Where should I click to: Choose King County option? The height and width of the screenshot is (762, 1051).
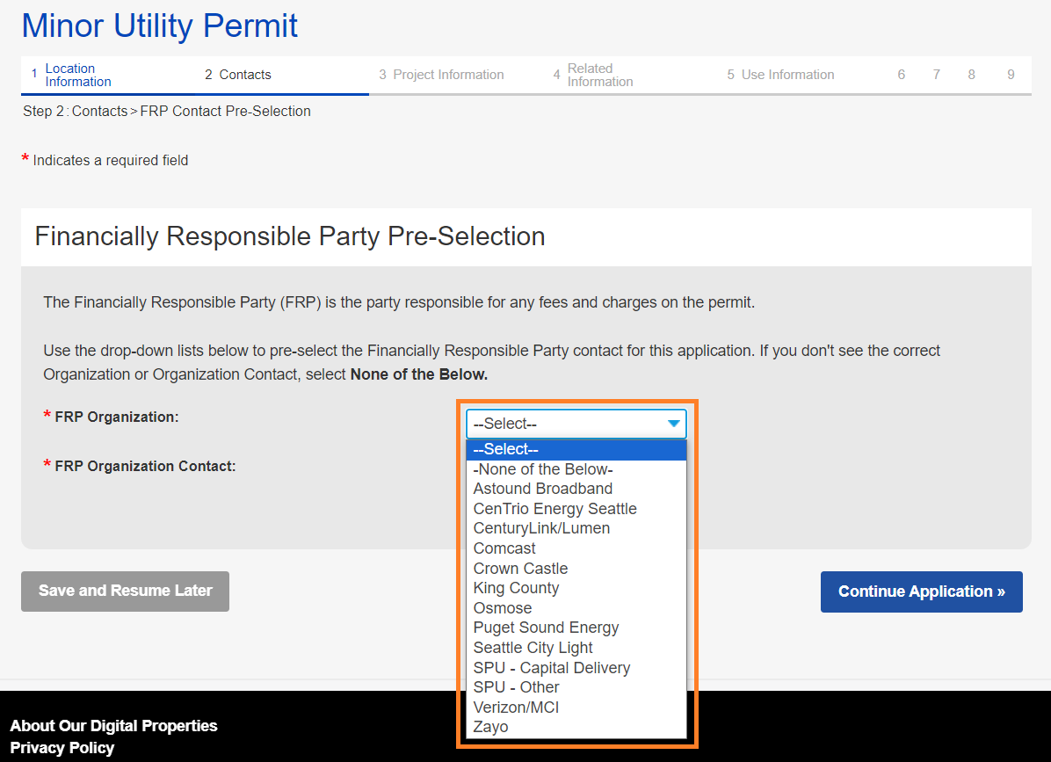(x=516, y=588)
